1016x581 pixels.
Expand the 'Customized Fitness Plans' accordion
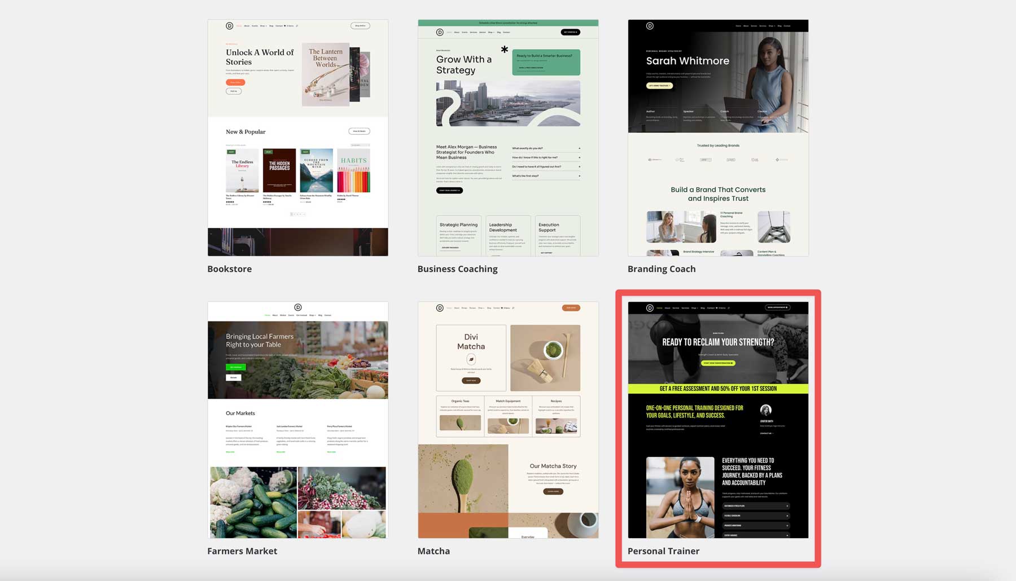pyautogui.click(x=756, y=506)
